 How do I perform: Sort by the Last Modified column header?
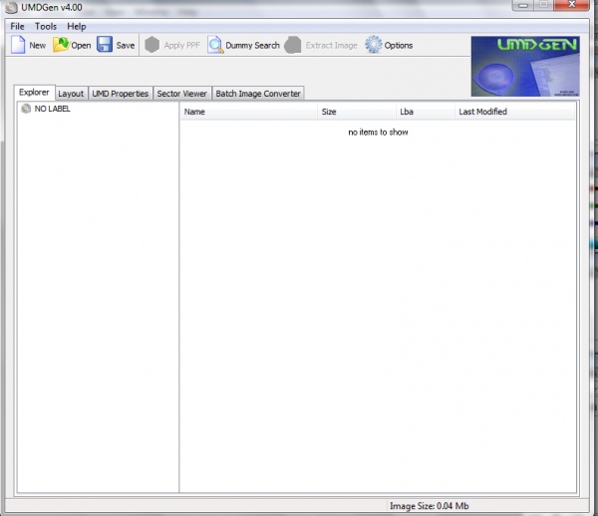click(515, 112)
